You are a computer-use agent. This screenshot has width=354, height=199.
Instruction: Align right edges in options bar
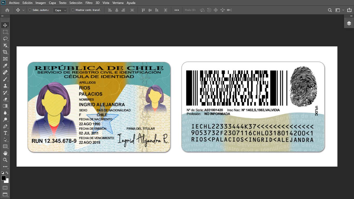point(123,10)
